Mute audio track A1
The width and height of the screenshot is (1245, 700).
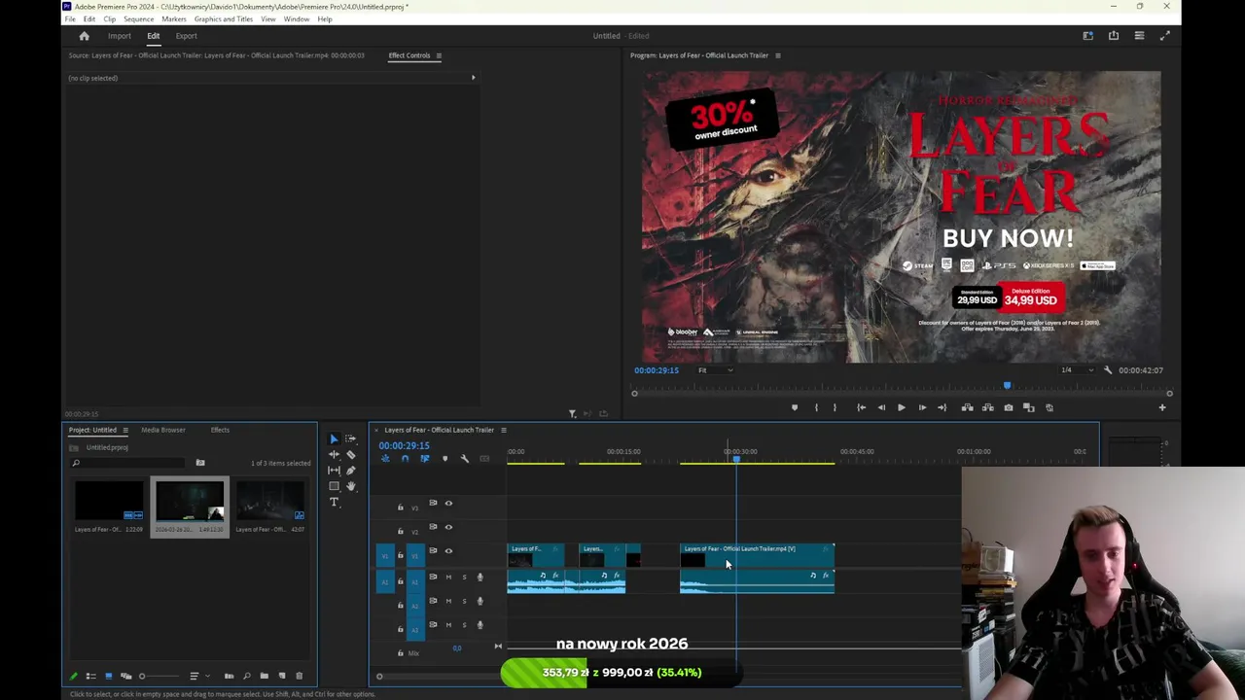448,577
